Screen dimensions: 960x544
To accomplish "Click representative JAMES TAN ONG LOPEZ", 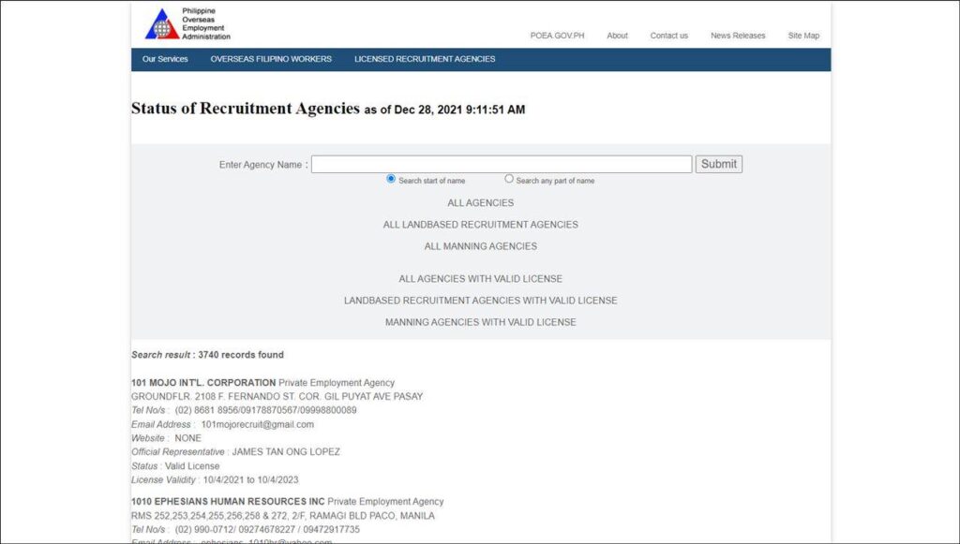I will click(286, 451).
